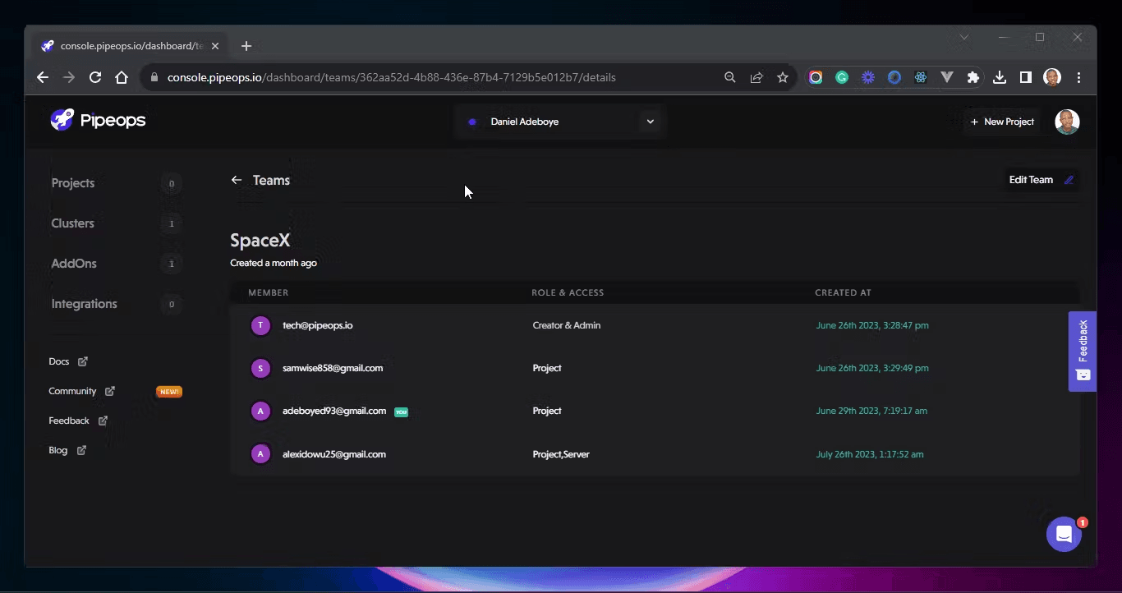Open the Chrome three-dot menu
Viewport: 1122px width, 593px height.
click(x=1079, y=77)
